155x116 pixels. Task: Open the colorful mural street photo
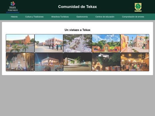(135, 43)
